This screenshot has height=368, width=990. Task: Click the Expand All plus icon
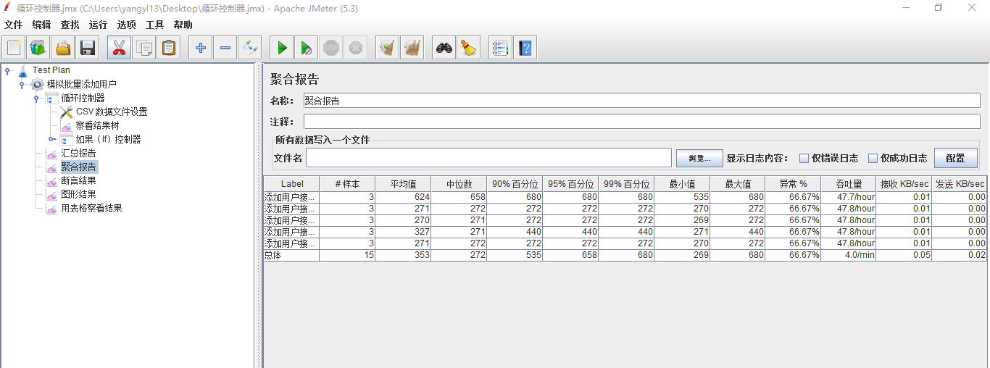pos(201,49)
